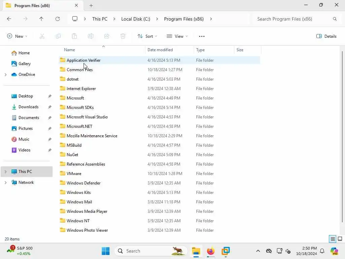Open the Sort options dropdown

(147, 36)
